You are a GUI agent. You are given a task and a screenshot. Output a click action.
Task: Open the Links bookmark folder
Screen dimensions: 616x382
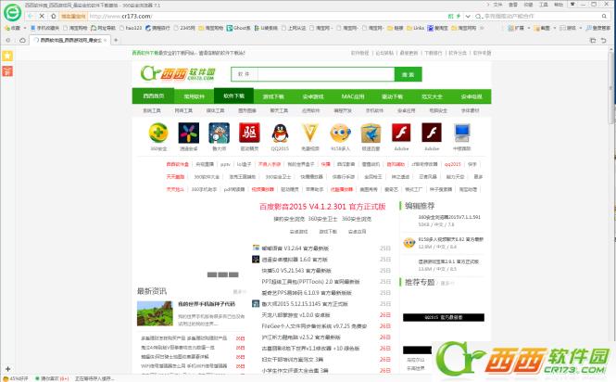click(x=415, y=28)
